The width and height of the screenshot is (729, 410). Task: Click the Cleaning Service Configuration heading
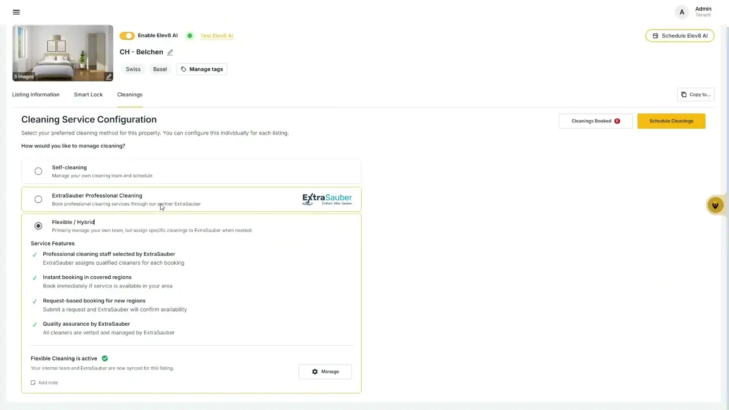89,120
